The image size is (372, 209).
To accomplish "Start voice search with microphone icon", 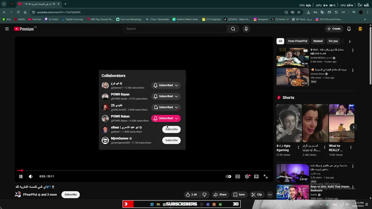I will 246,29.
